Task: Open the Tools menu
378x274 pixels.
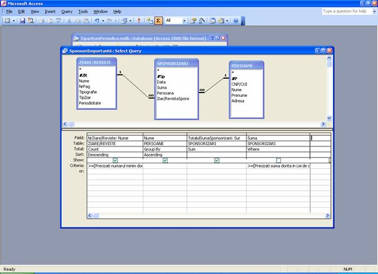Action: click(83, 11)
